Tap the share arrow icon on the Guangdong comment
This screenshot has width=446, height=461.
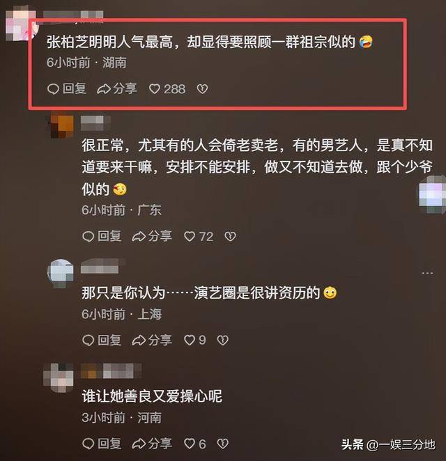(139, 236)
